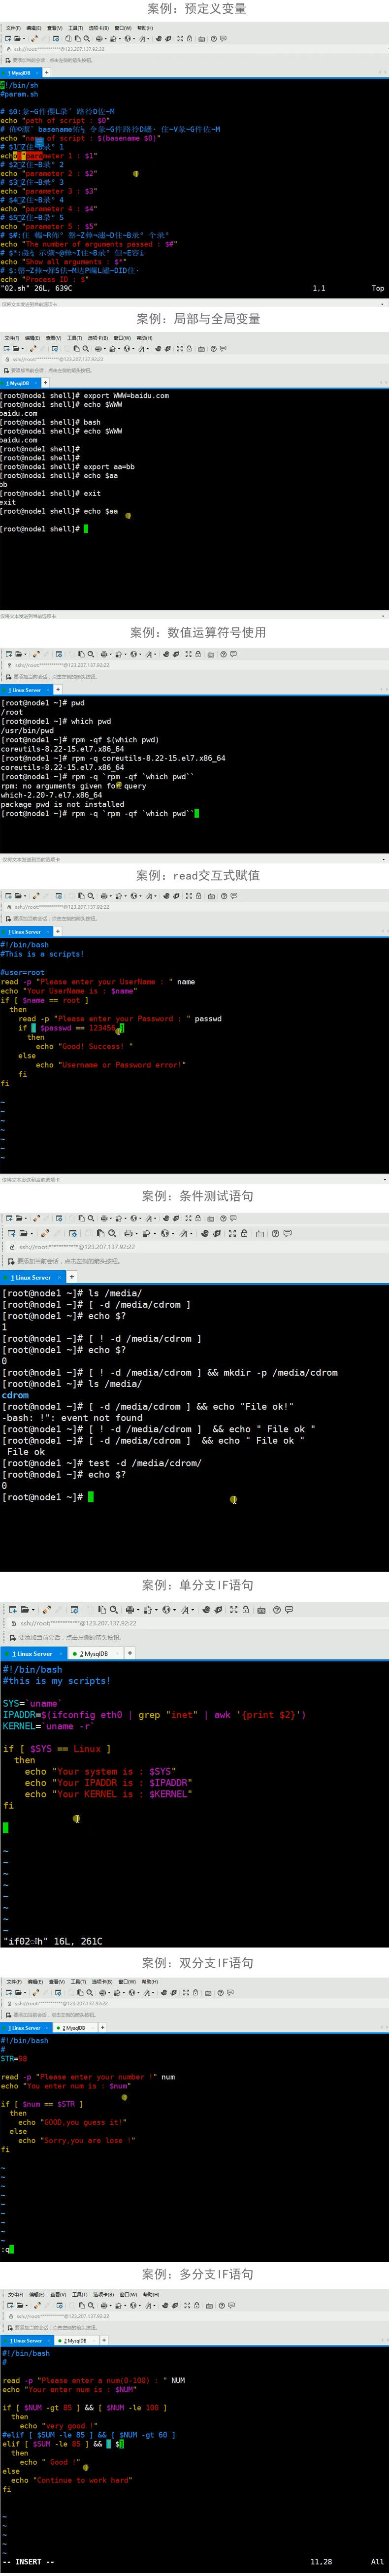Switch to 2 MysqlDB tab in 单分支IF语句 window
Viewport: 389px width, 2576px height.
click(x=94, y=1653)
